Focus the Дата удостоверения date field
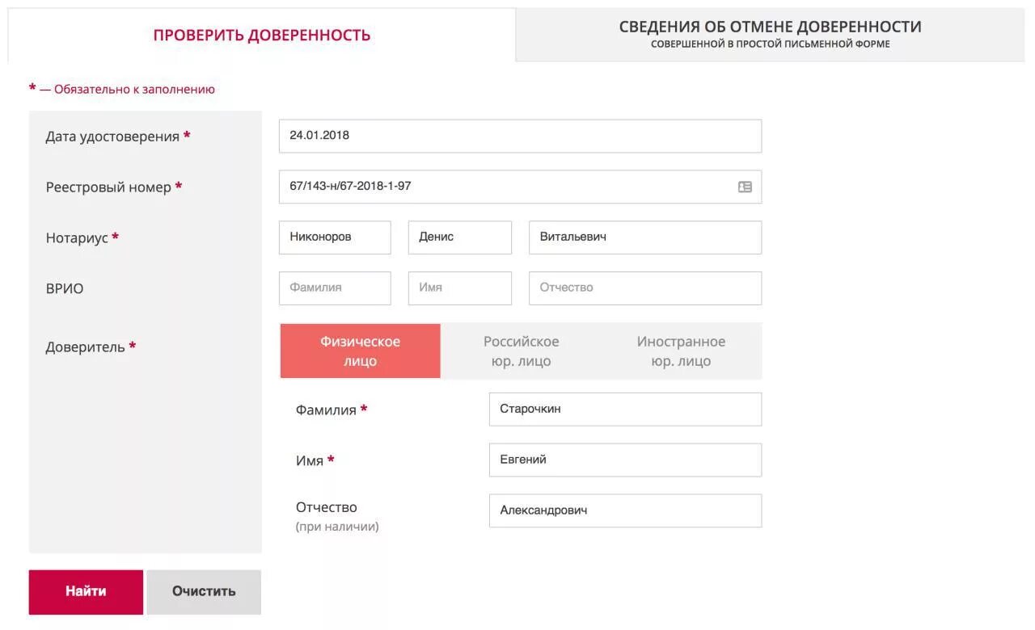 pyautogui.click(x=519, y=136)
